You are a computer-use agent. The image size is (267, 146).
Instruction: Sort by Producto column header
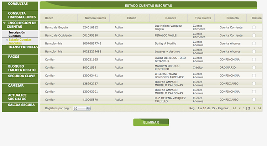click(x=232, y=18)
